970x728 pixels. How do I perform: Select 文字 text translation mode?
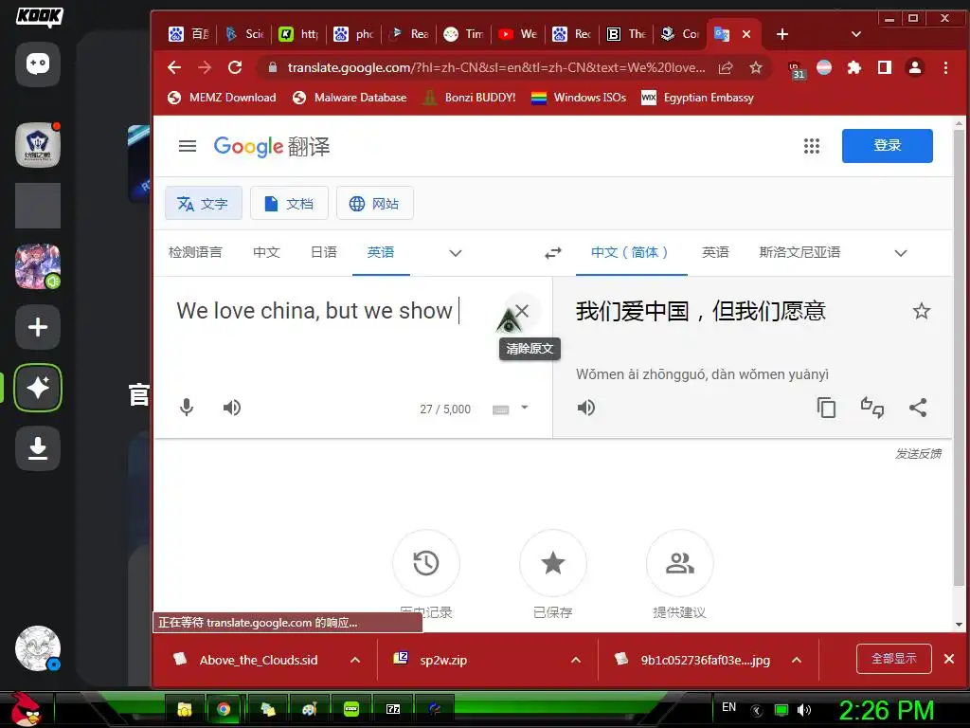pyautogui.click(x=203, y=203)
